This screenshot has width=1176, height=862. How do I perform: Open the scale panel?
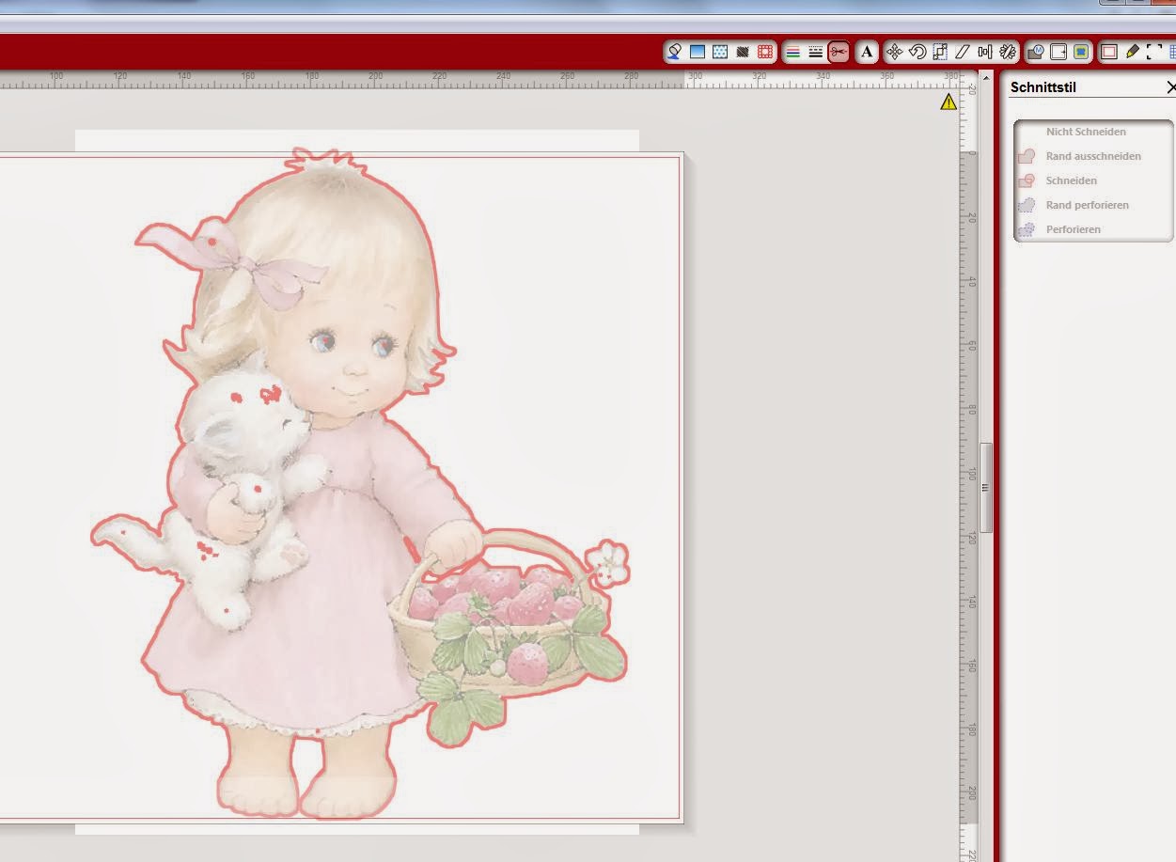pyautogui.click(x=939, y=52)
